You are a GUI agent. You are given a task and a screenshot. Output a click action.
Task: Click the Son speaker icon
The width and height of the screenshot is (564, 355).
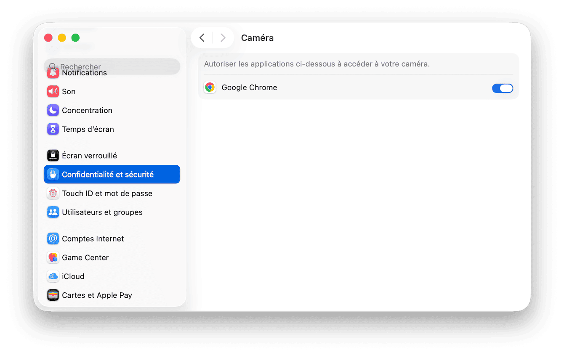[53, 91]
